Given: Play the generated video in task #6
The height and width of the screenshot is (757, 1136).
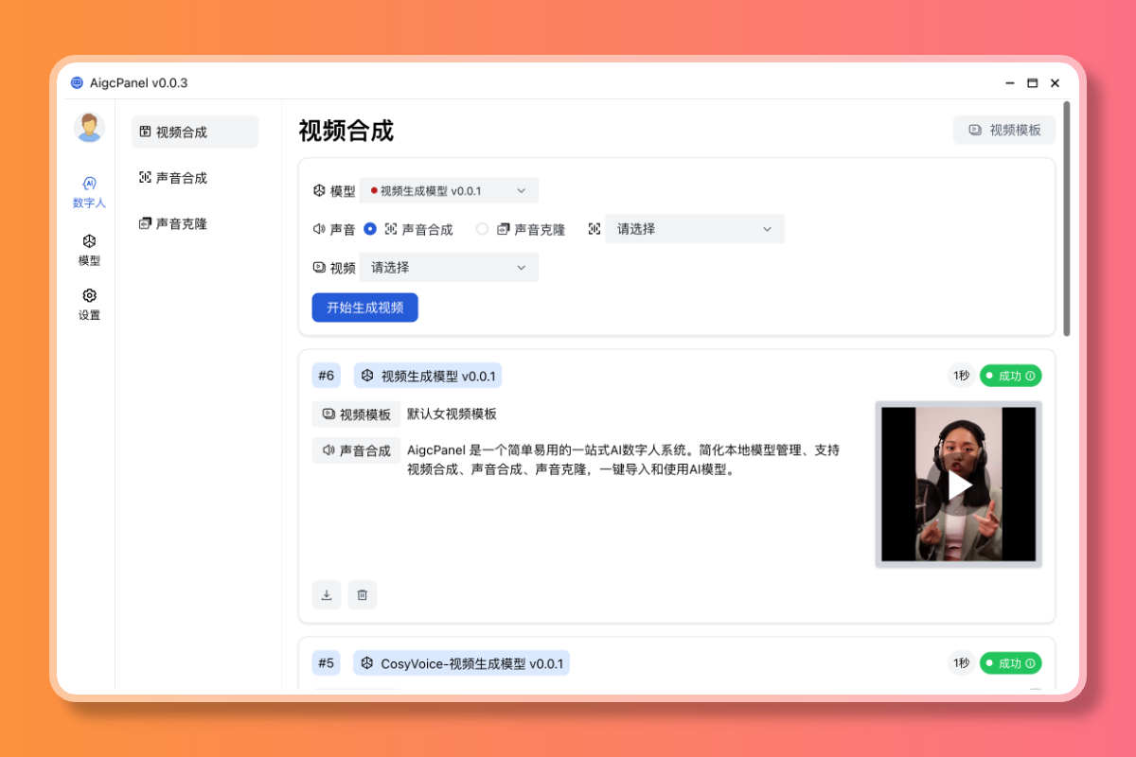Looking at the screenshot, I should pos(958,484).
